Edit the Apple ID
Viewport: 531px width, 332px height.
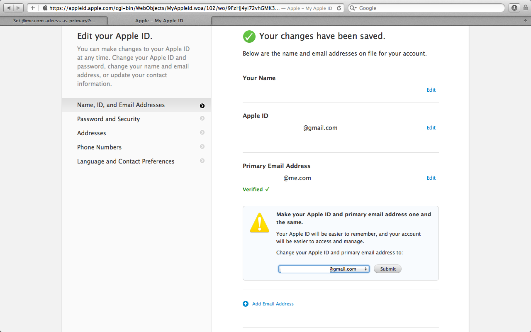(431, 128)
